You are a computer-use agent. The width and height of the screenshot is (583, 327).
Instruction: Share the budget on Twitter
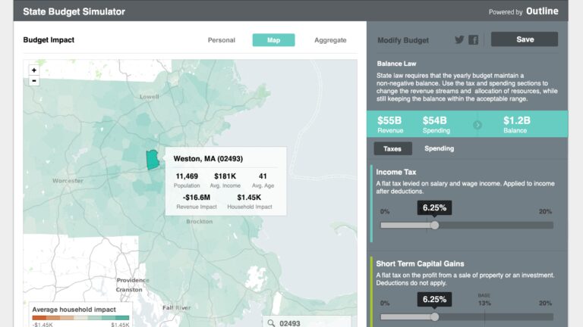point(459,40)
